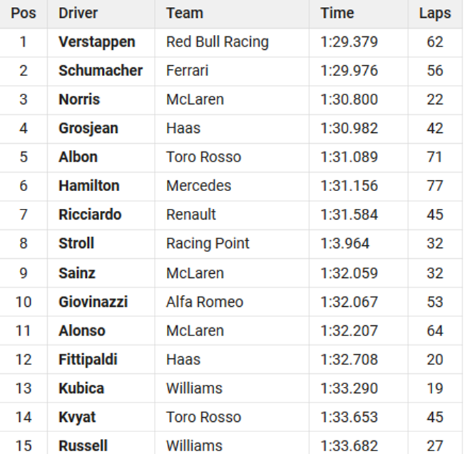Image resolution: width=465 pixels, height=454 pixels.
Task: Open the Verstappen driver link
Action: [96, 42]
